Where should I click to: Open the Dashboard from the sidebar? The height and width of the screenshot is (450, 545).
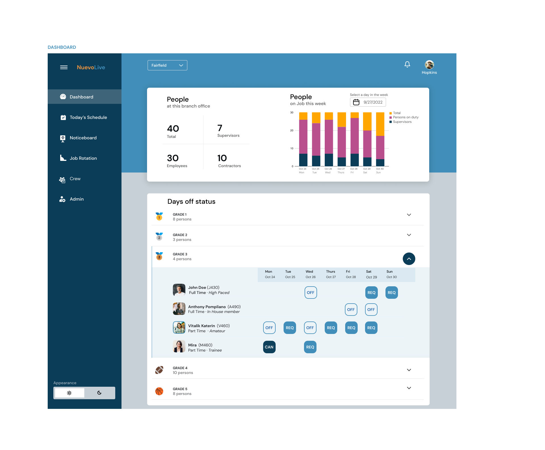(81, 97)
